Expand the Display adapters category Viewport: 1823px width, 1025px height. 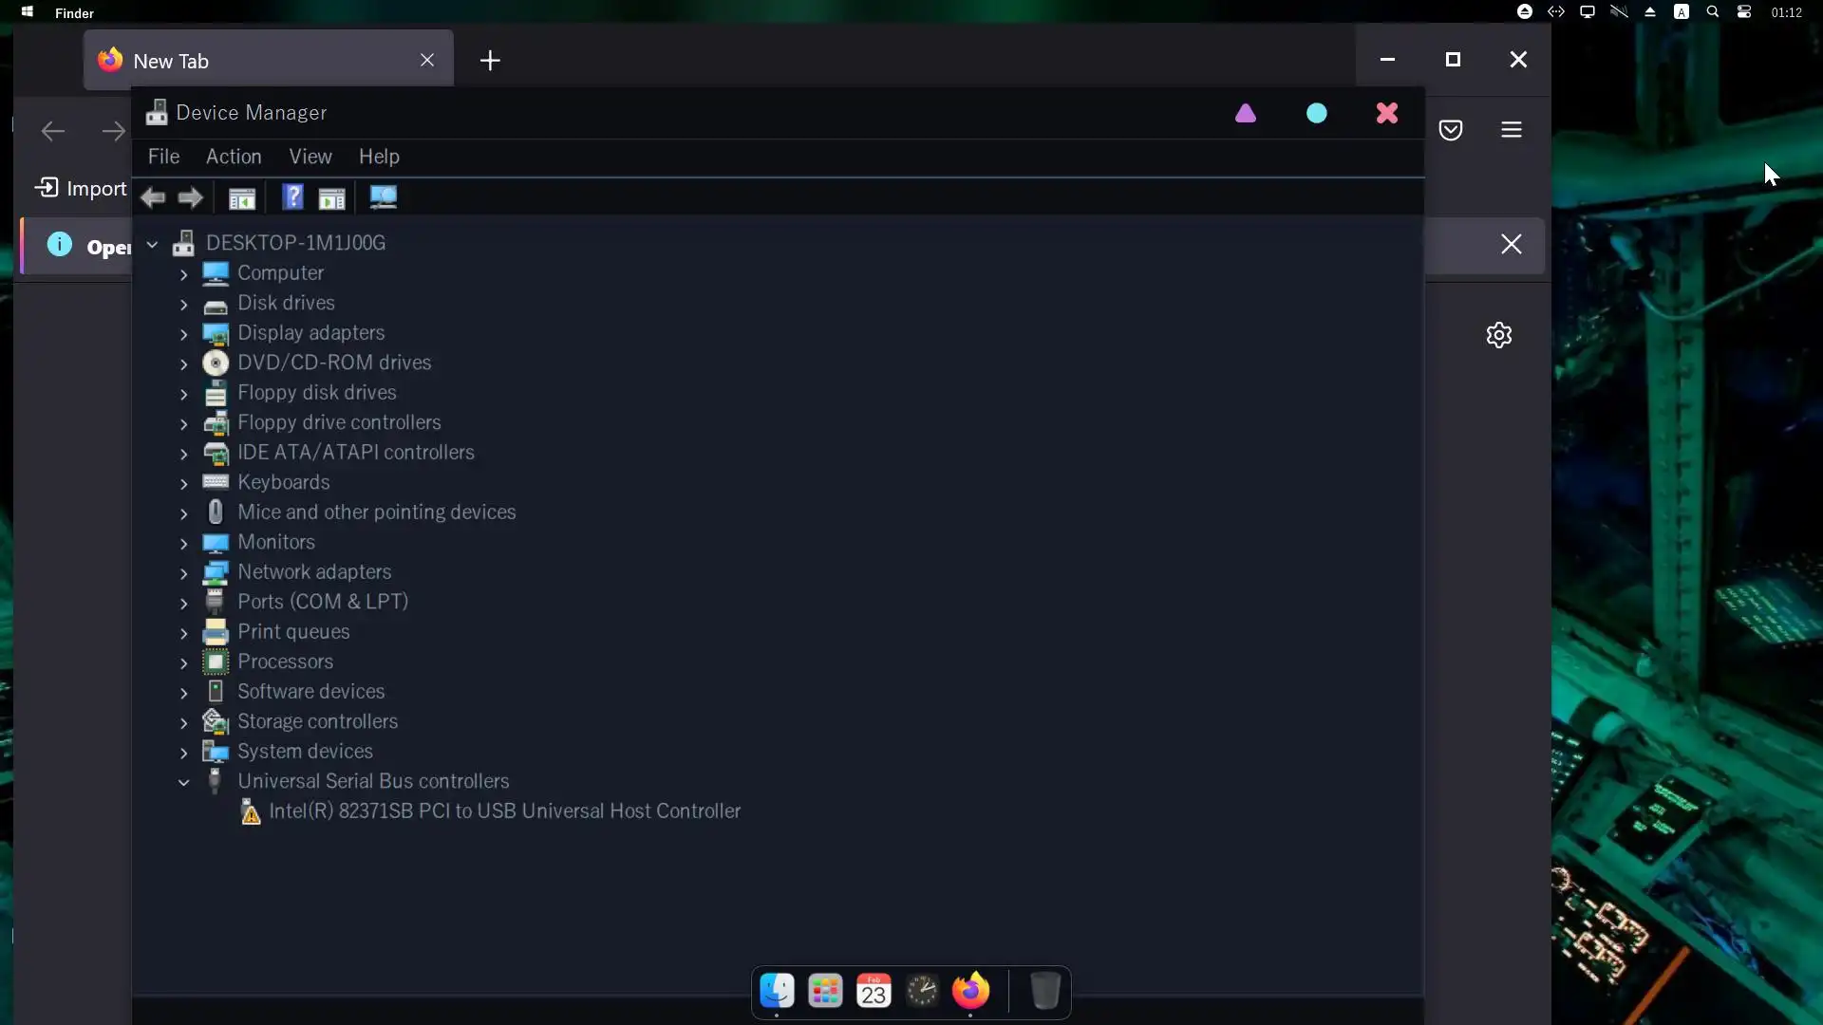point(184,334)
